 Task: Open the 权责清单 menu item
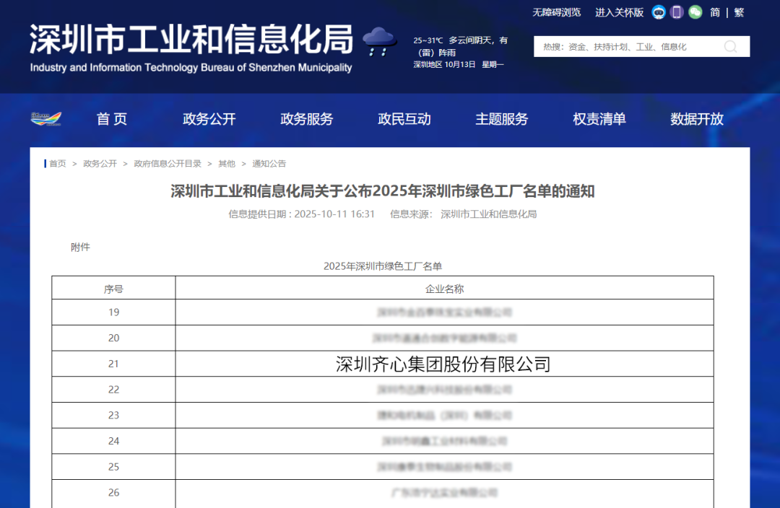point(599,119)
